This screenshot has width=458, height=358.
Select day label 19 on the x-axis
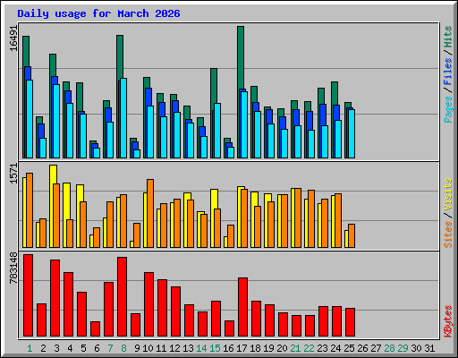pyautogui.click(x=268, y=348)
